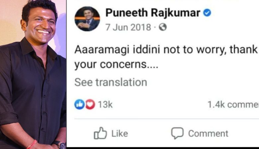Viewport: 259px width, 149px height.
Task: Click the red heart love reaction icon
Action: point(90,104)
